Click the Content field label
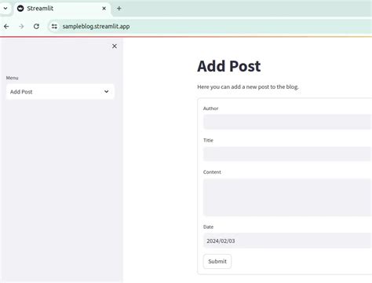 (x=212, y=172)
